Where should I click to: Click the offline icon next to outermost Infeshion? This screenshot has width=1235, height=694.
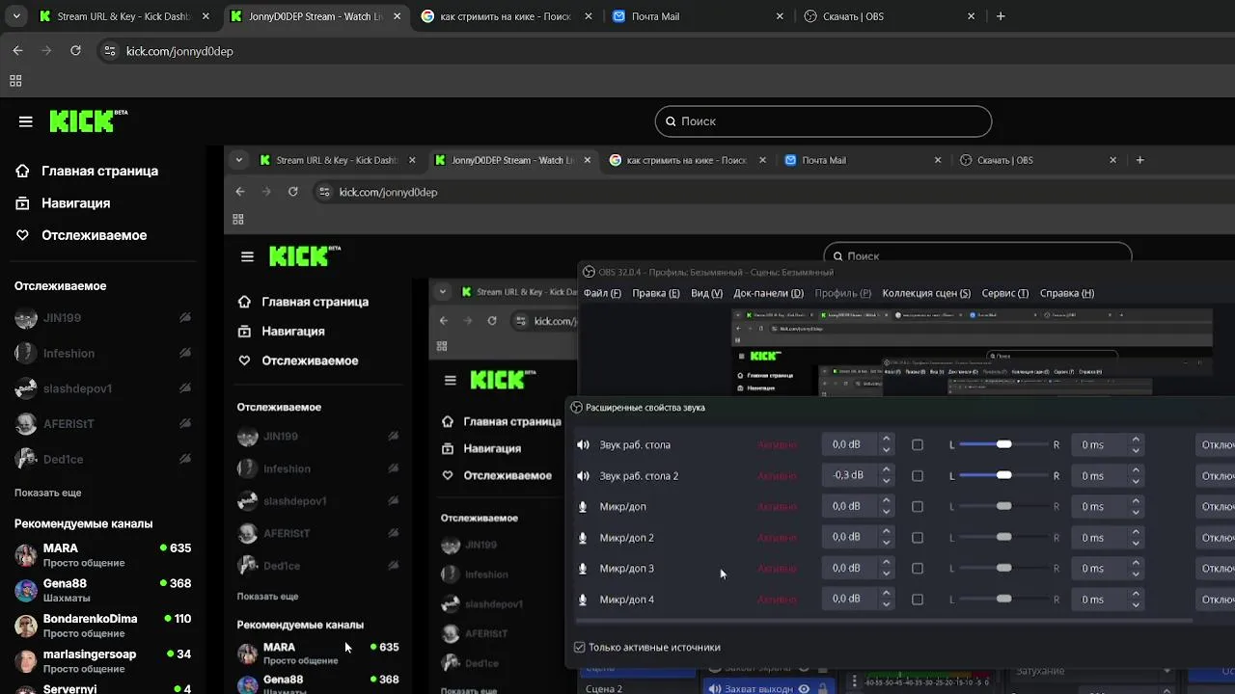184,354
